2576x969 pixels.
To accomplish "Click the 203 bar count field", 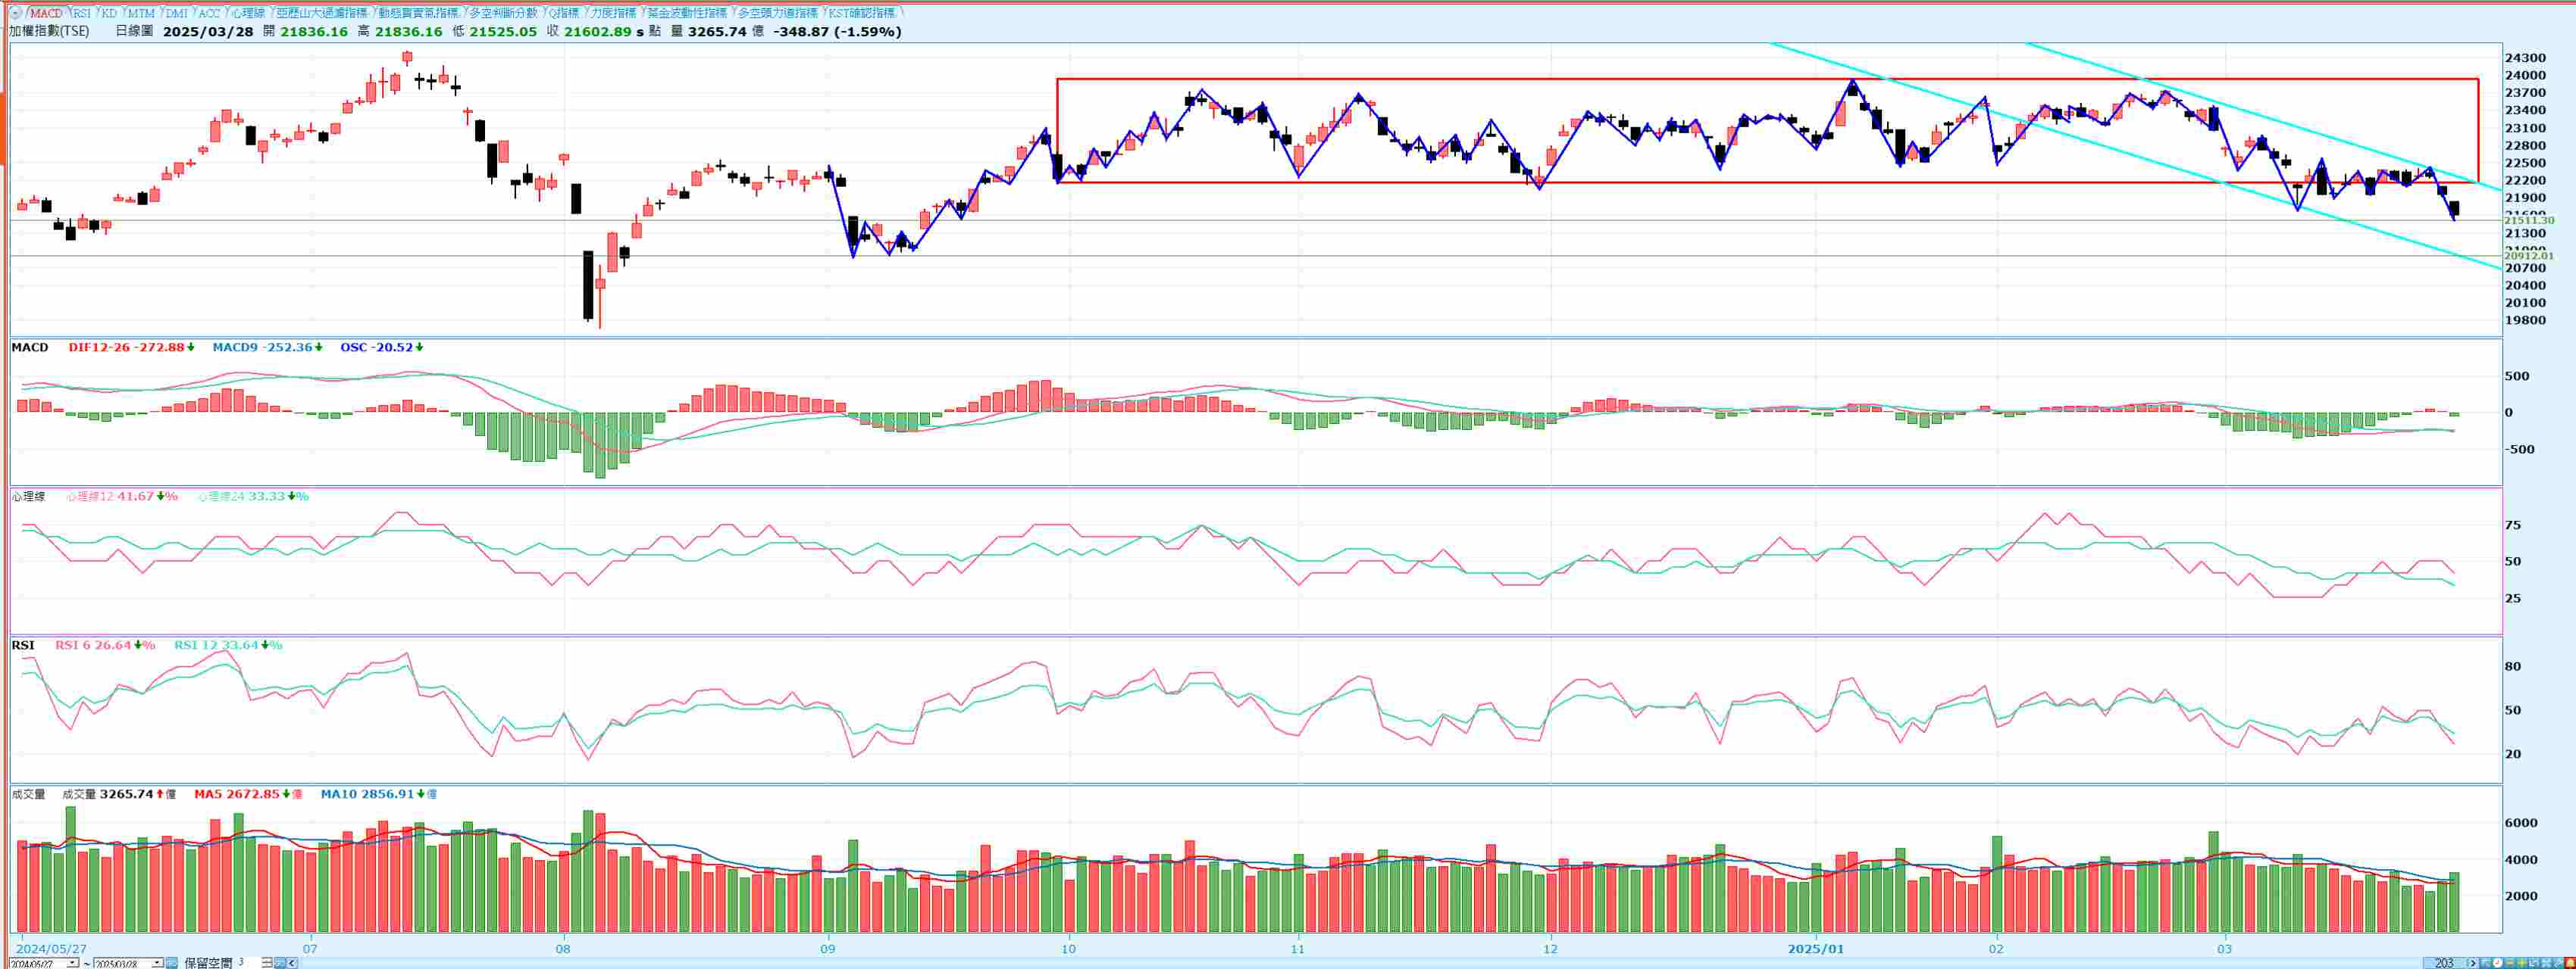I will (x=2446, y=963).
